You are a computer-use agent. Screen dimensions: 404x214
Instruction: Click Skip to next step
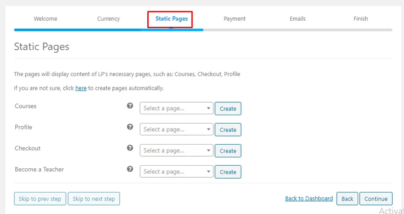click(94, 199)
